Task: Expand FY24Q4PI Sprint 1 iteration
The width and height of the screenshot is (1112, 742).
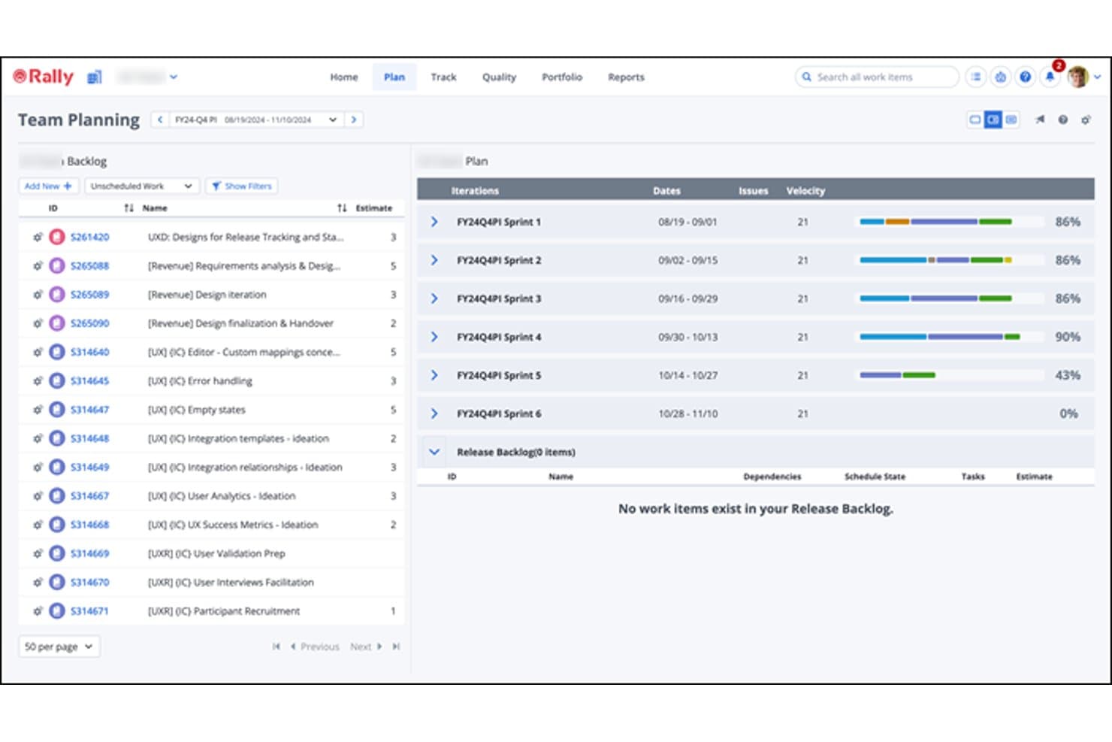Action: coord(434,222)
